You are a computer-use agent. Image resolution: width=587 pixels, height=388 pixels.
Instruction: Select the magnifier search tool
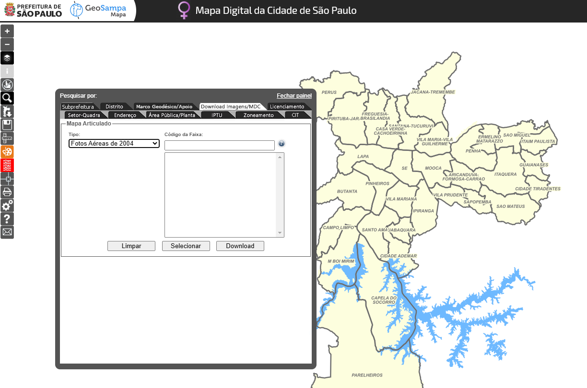point(7,98)
